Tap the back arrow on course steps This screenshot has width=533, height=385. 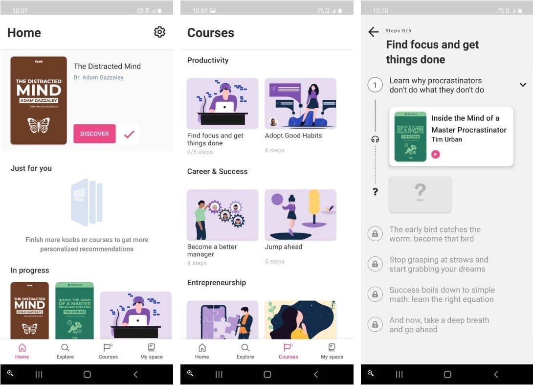click(x=374, y=32)
